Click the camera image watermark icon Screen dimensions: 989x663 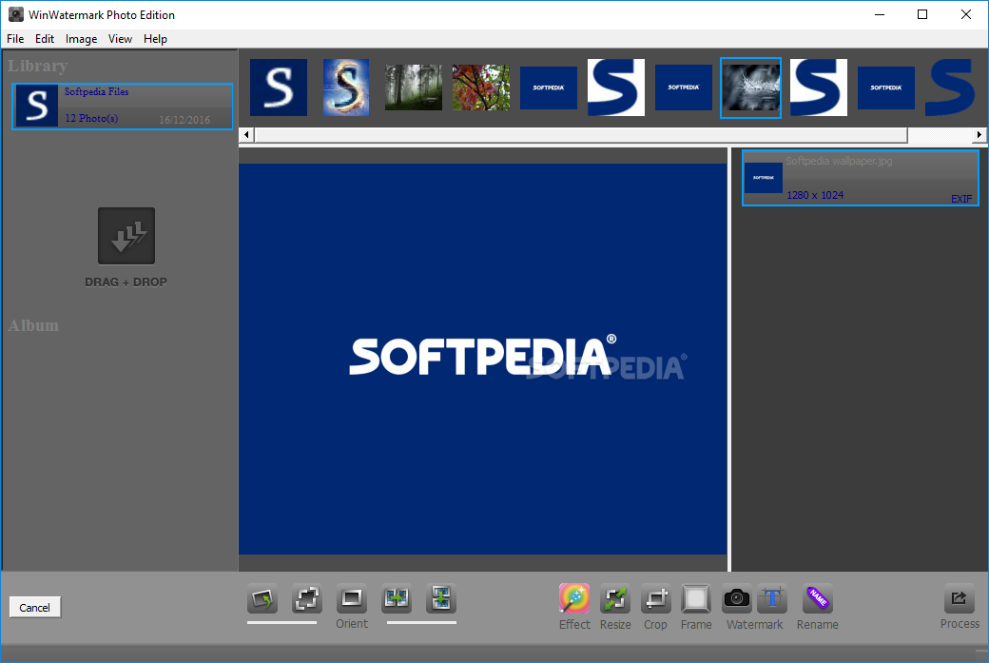(737, 598)
